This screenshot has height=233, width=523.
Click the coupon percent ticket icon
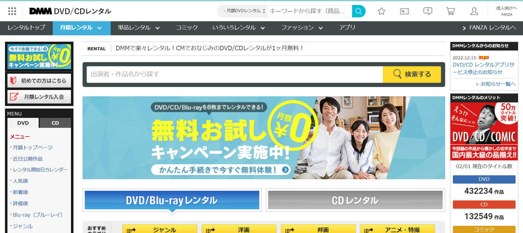(x=404, y=11)
